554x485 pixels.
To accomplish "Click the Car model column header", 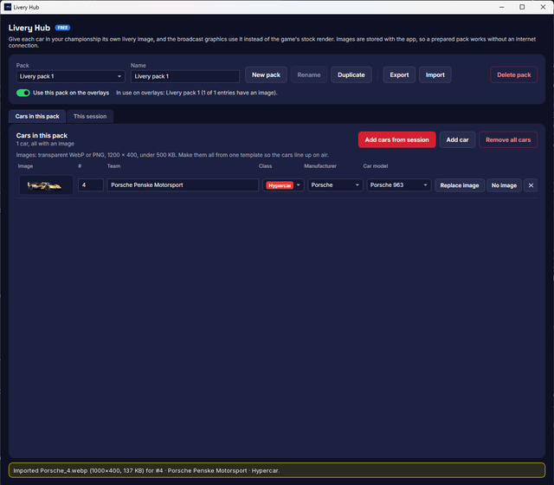I will [x=375, y=165].
